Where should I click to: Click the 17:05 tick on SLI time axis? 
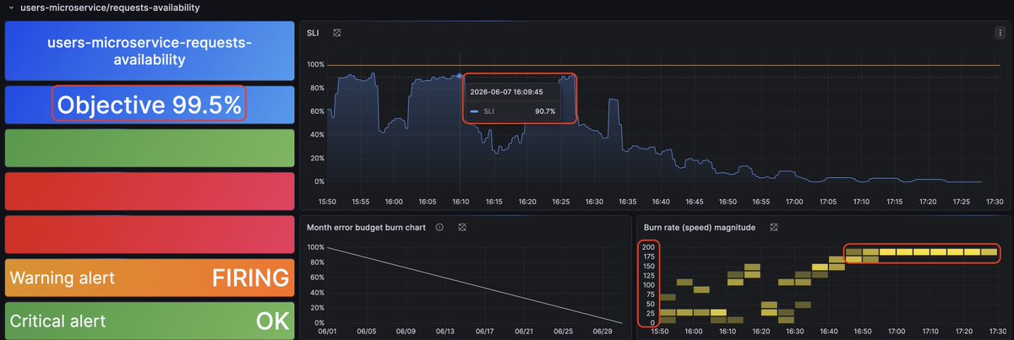point(828,202)
